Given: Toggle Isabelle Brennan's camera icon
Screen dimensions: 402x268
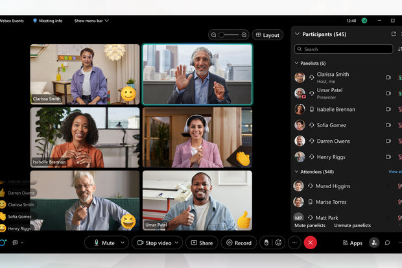Looking at the screenshot, I should click(388, 109).
